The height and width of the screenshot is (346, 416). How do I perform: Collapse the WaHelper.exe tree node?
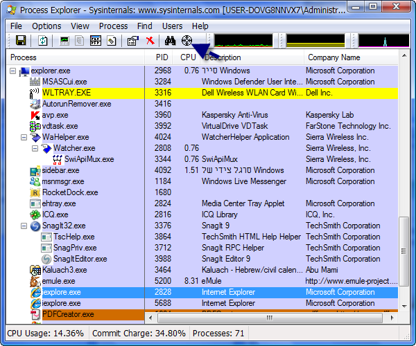coord(24,138)
